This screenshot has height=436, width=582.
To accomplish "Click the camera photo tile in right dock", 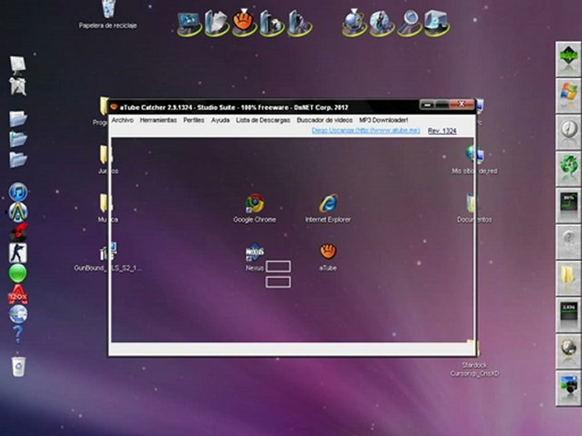I will click(x=569, y=388).
